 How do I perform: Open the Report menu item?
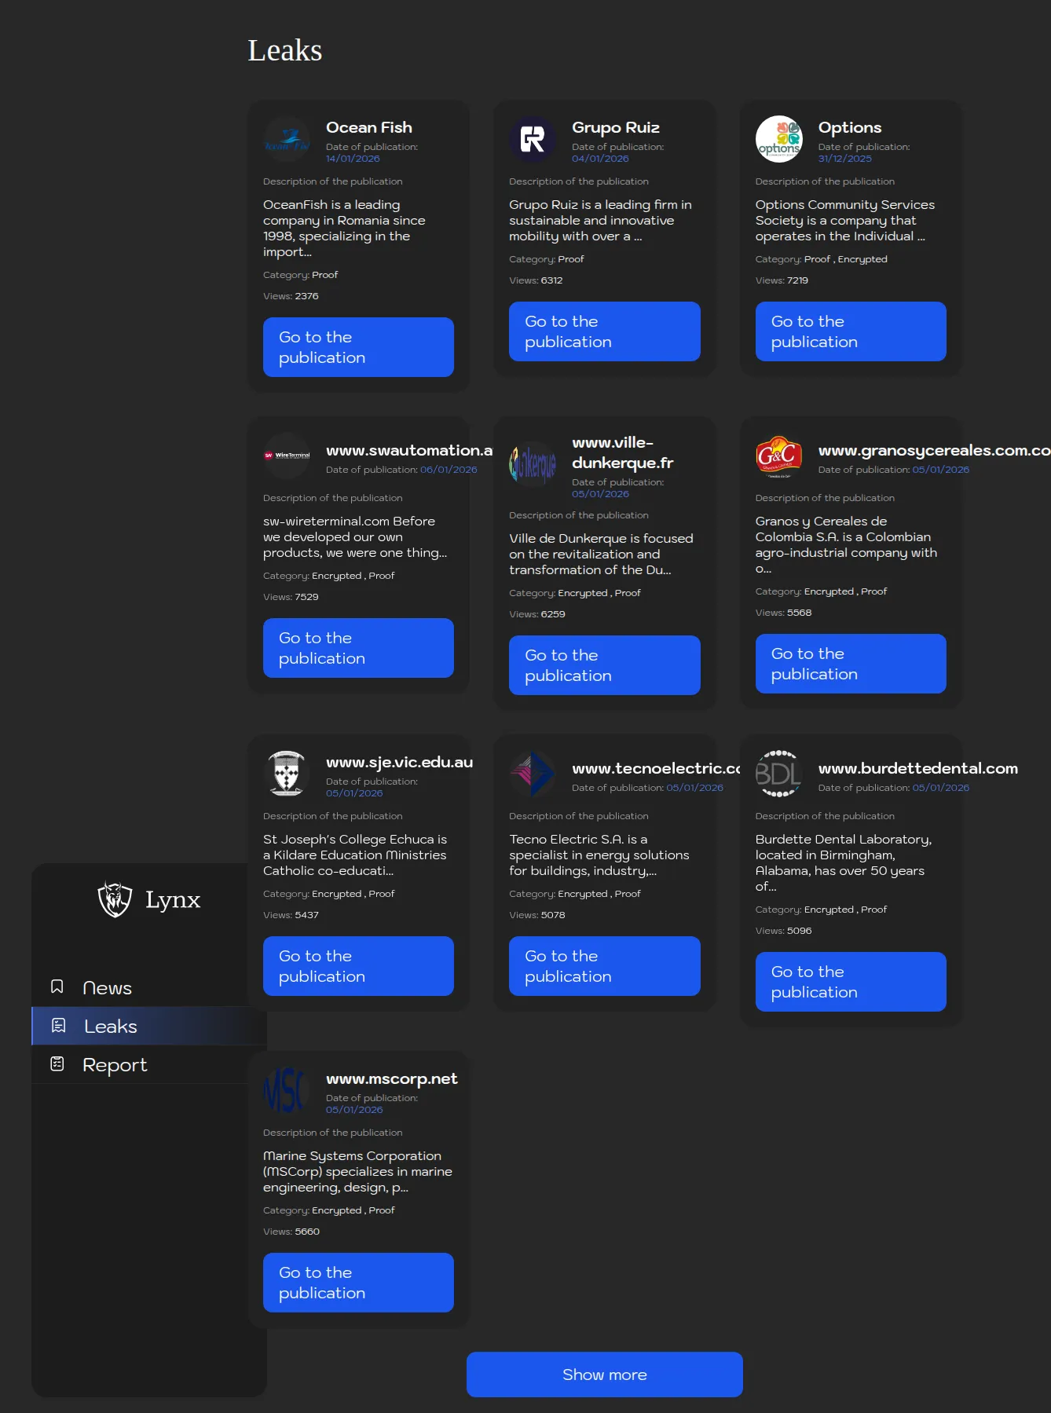click(x=115, y=1064)
